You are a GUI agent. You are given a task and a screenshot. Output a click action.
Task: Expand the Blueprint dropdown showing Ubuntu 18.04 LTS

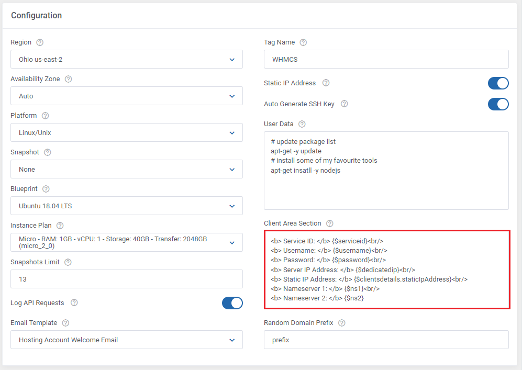coord(127,206)
